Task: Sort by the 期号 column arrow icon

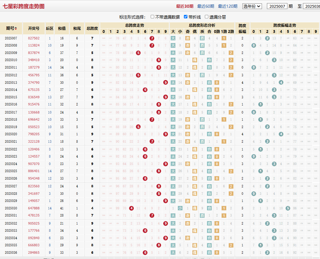Action: pos(16,28)
